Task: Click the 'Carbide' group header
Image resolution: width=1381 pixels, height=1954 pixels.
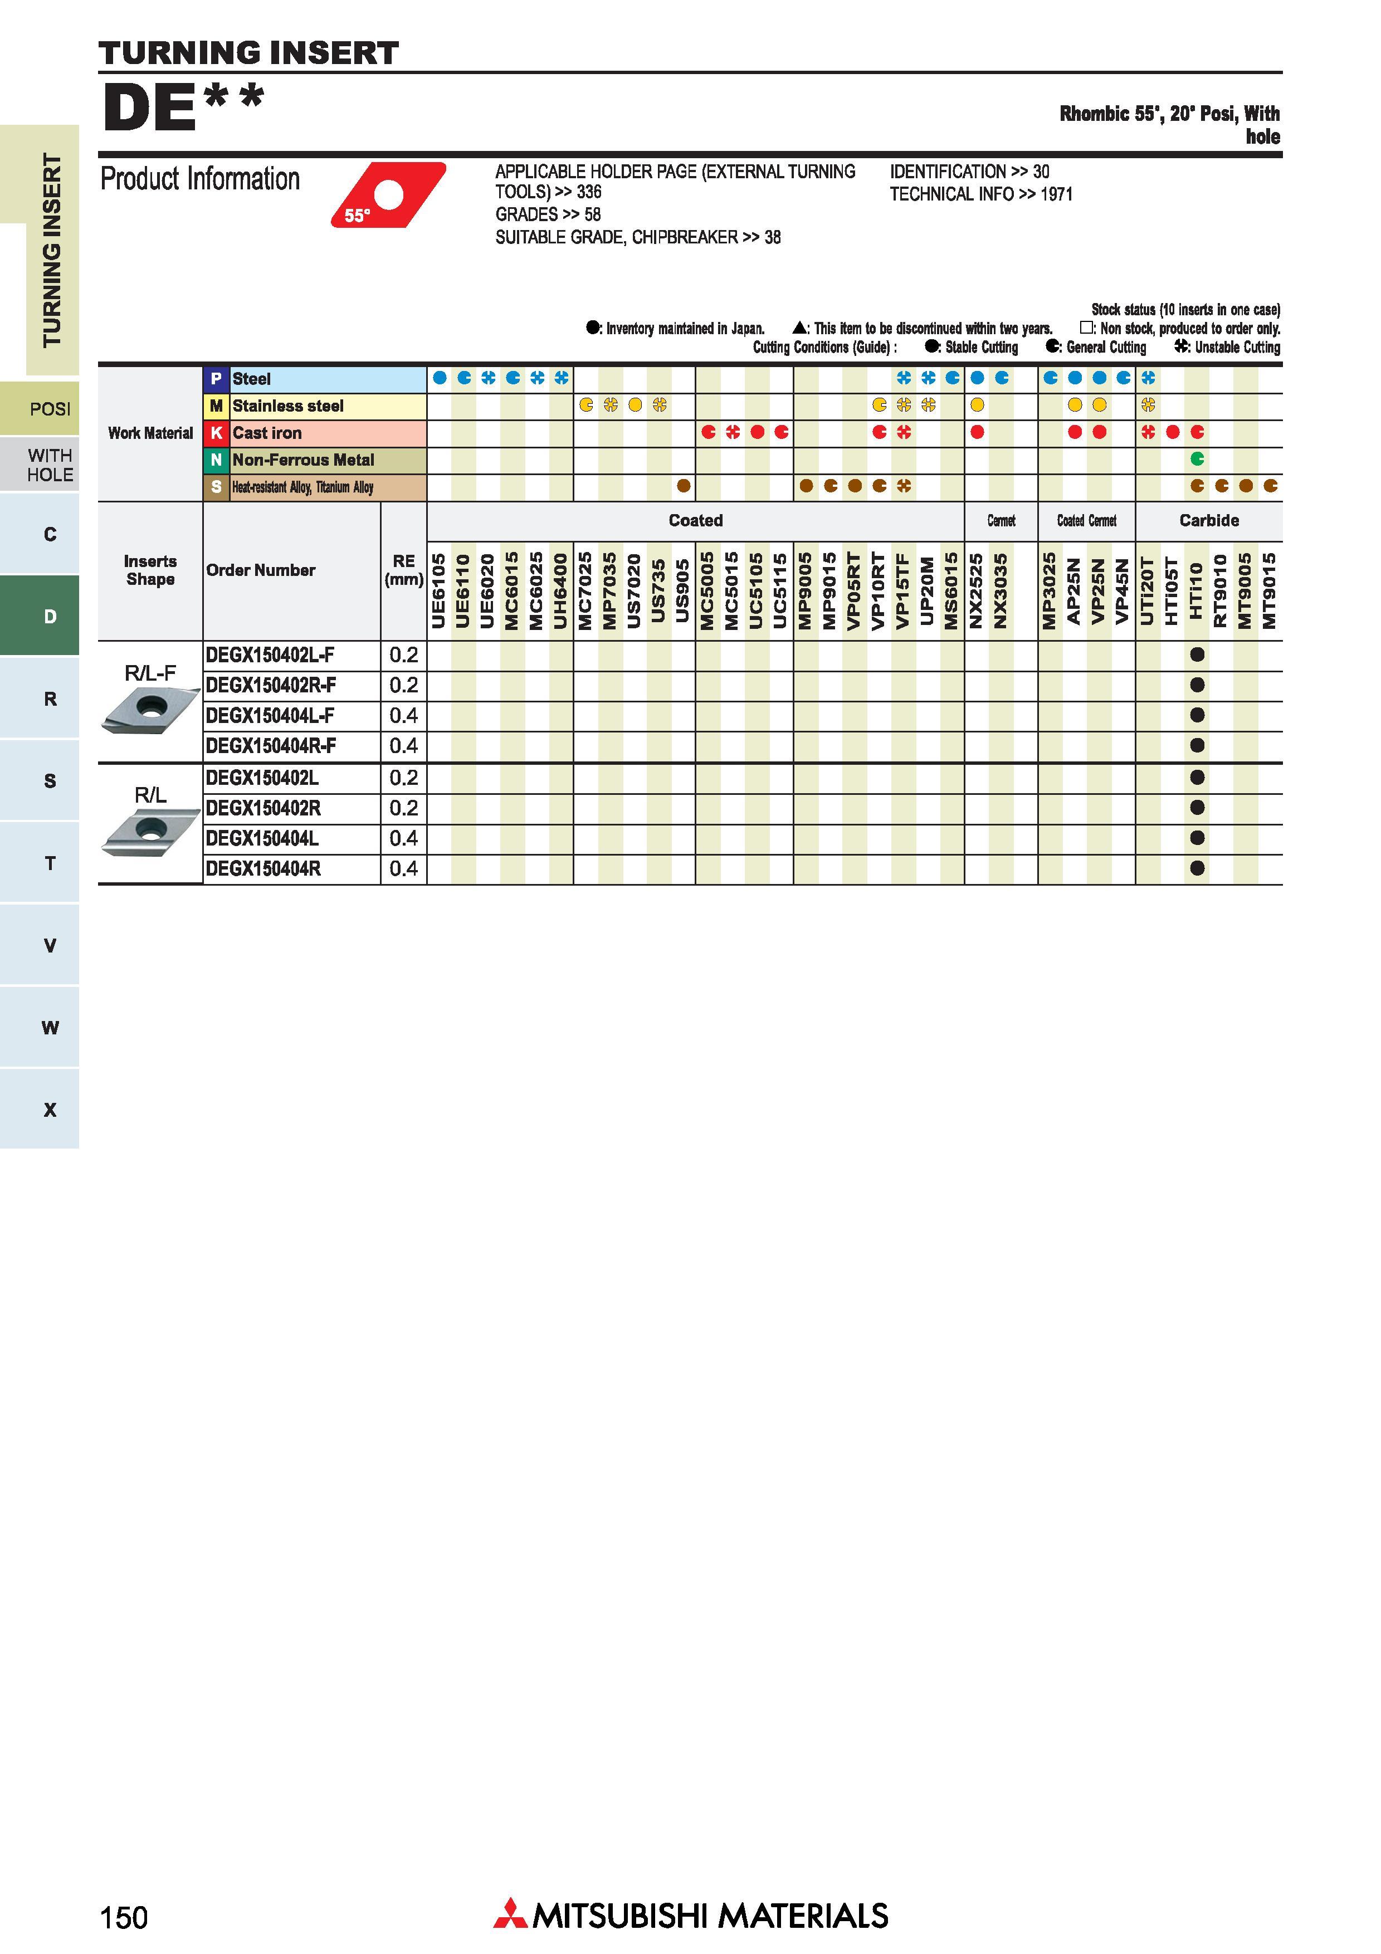Action: [x=1209, y=521]
